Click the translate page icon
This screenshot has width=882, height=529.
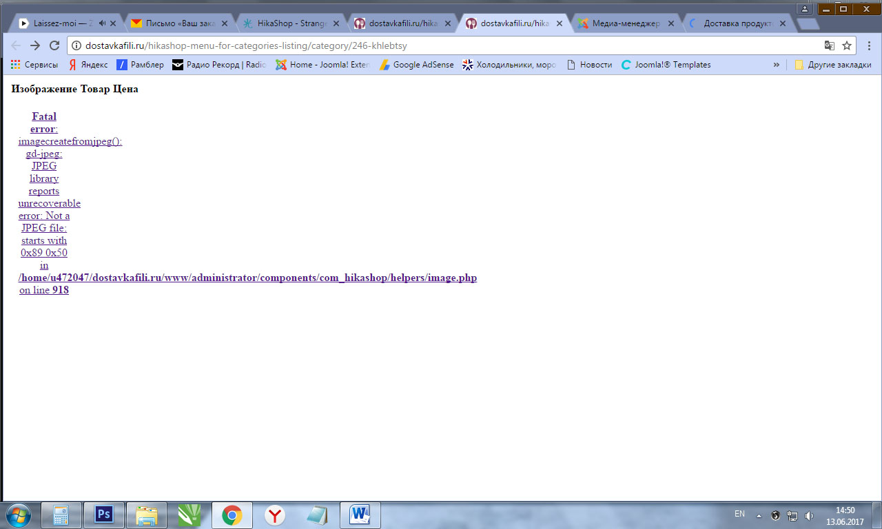tap(830, 45)
